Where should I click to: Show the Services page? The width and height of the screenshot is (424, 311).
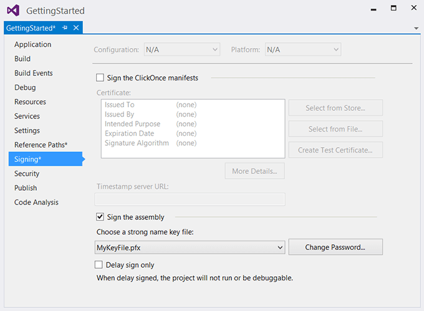(27, 116)
